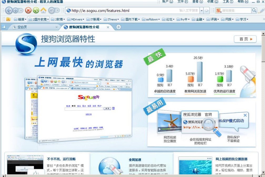Close the 搜狗浏览器特性介绍 tab

point(108,27)
